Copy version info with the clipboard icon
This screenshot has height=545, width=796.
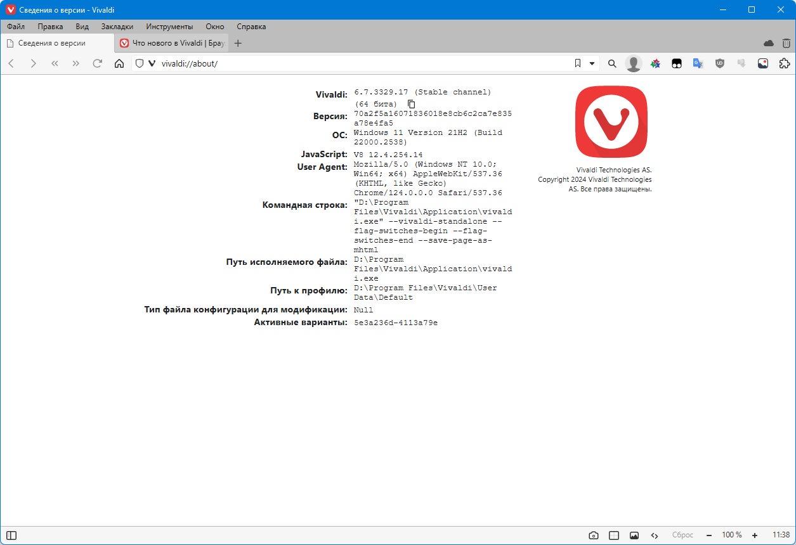coord(411,104)
